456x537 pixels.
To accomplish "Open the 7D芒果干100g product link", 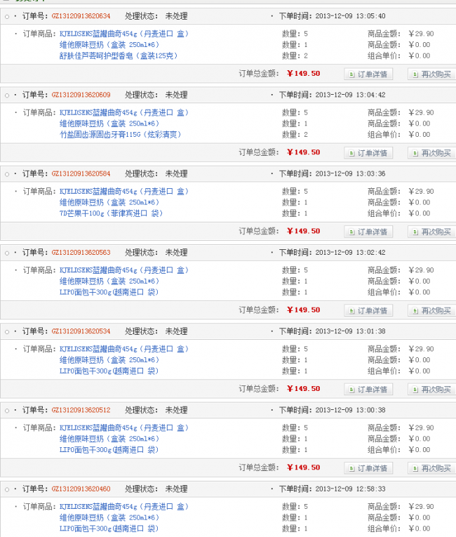I will 111,213.
